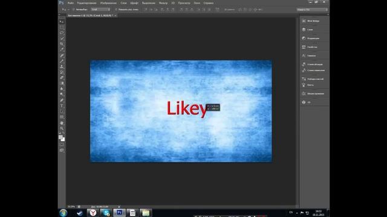The height and width of the screenshot is (217, 387).
Task: Select the Gradient tool
Action: tap(62, 83)
